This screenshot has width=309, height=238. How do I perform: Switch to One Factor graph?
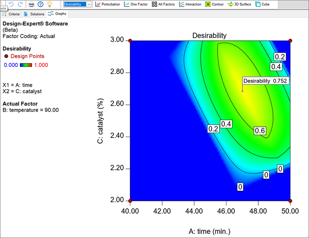[x=135, y=4]
